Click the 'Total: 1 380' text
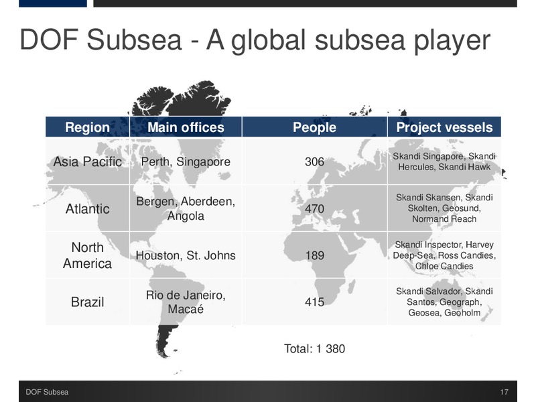 pyautogui.click(x=314, y=348)
